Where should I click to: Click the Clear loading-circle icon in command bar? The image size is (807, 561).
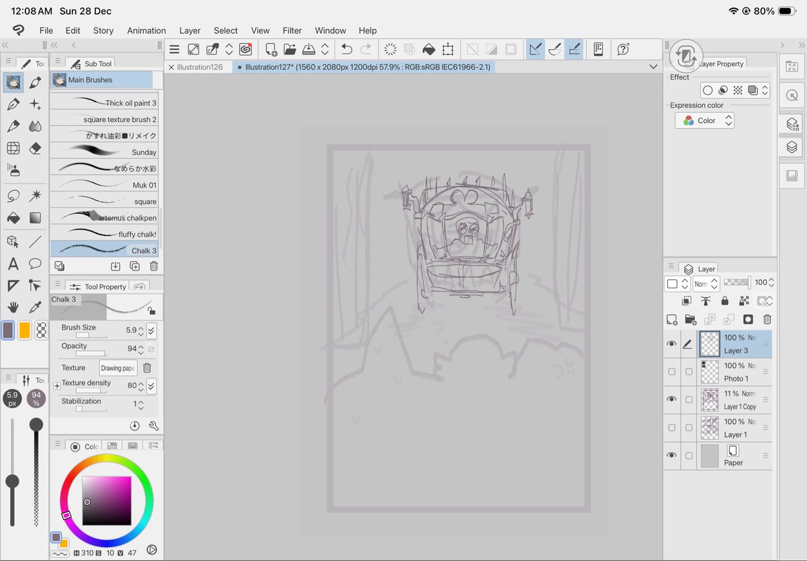(x=390, y=49)
